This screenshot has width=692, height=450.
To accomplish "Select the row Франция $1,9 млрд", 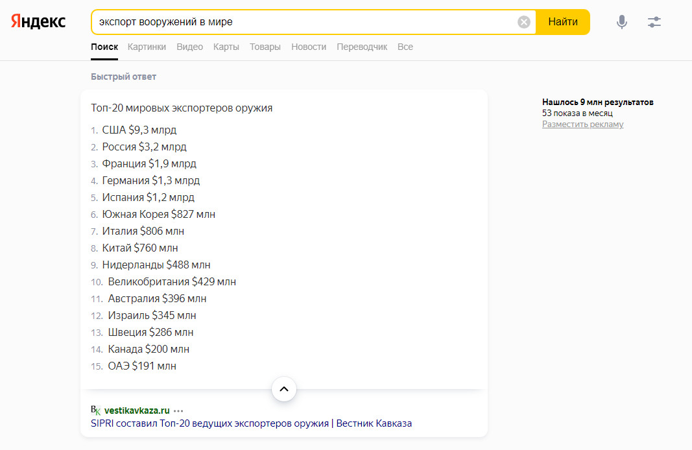I will tap(149, 163).
